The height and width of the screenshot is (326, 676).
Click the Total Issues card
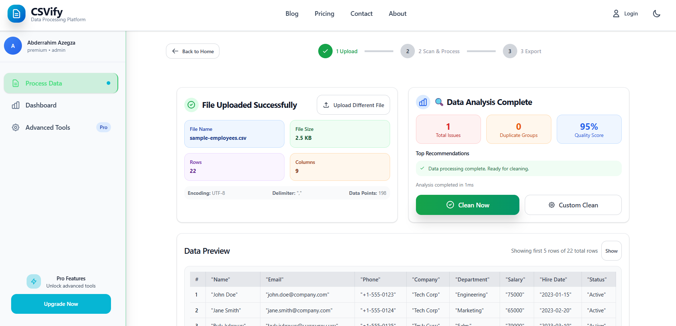pyautogui.click(x=448, y=129)
